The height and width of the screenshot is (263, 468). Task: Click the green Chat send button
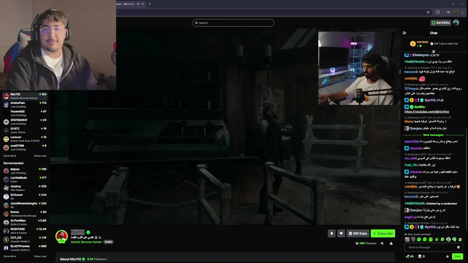457,256
